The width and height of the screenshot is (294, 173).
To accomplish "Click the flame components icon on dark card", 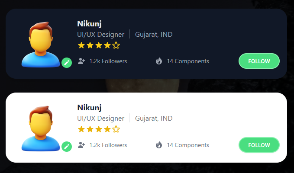I will click(x=159, y=61).
